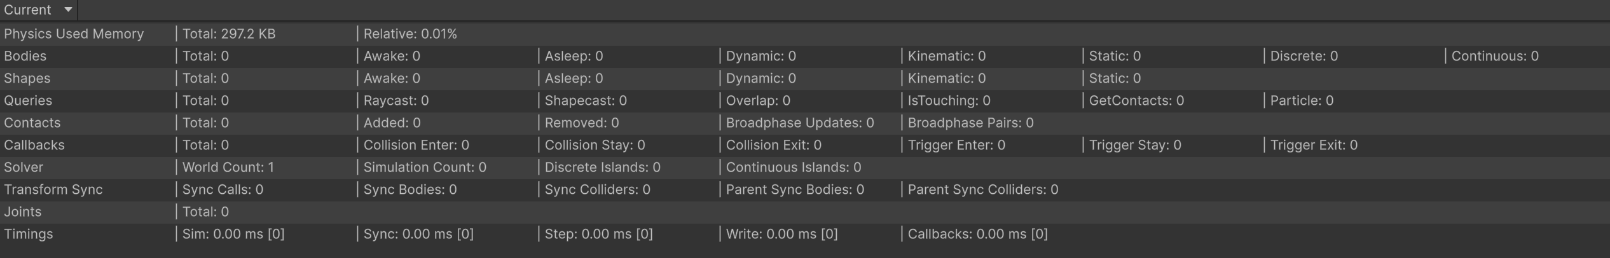This screenshot has height=258, width=1610.
Task: Click the Solver World Count: 1 stat
Action: [228, 167]
